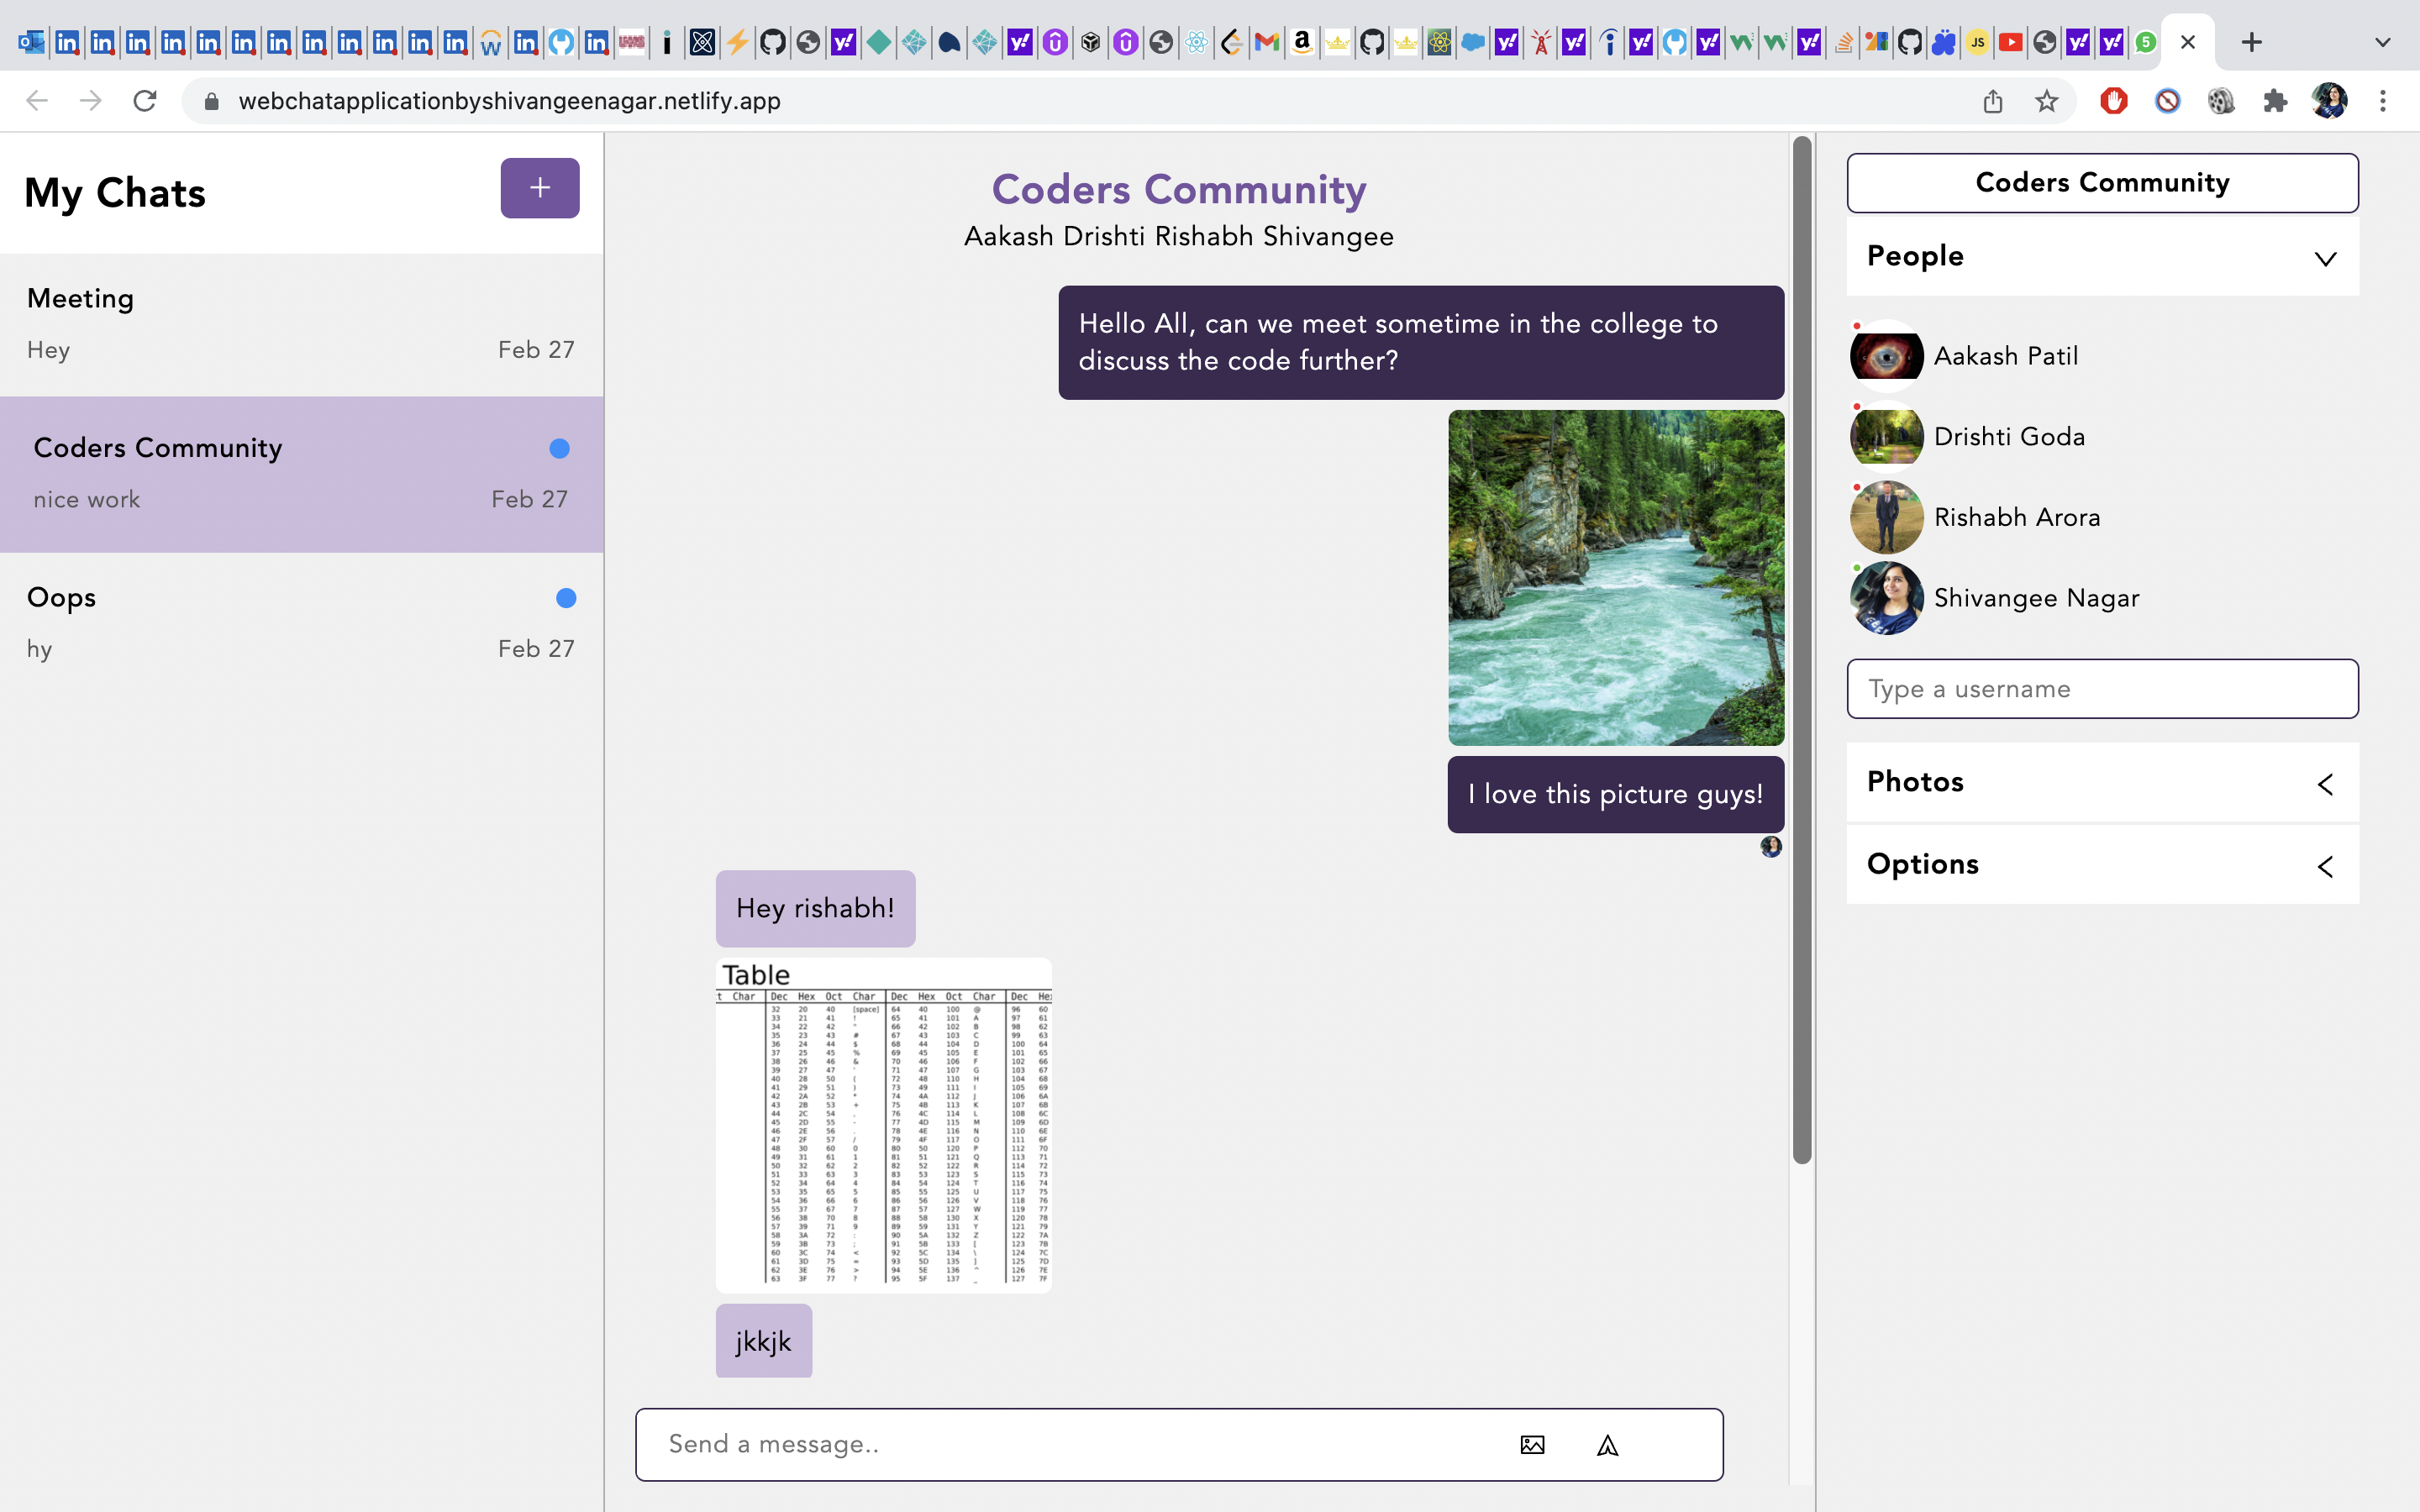Click Drishti Goda's avatar image
Image resolution: width=2420 pixels, height=1512 pixels.
tap(1886, 437)
